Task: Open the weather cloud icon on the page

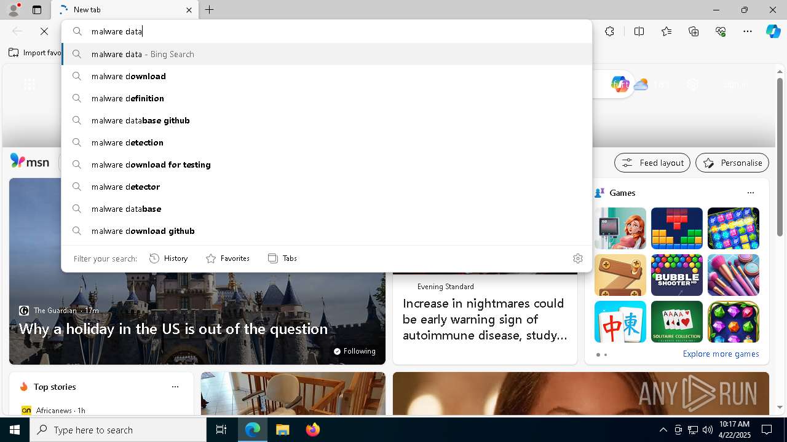Action: tap(641, 85)
